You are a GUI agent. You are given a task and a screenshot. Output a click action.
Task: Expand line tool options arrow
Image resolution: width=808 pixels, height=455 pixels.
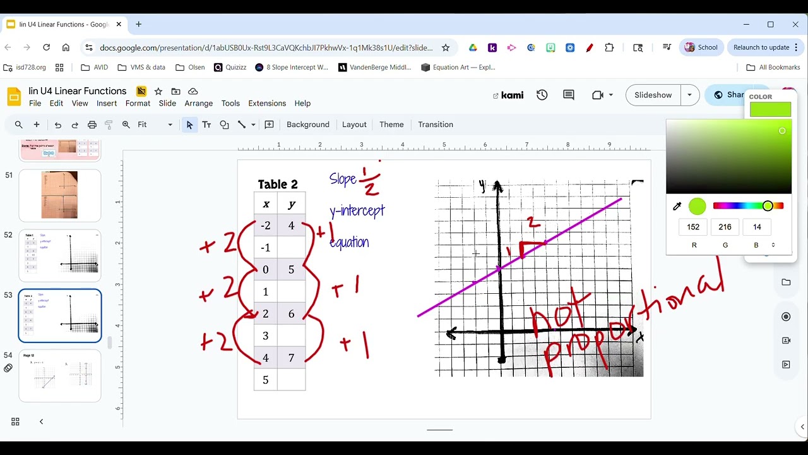click(x=253, y=124)
